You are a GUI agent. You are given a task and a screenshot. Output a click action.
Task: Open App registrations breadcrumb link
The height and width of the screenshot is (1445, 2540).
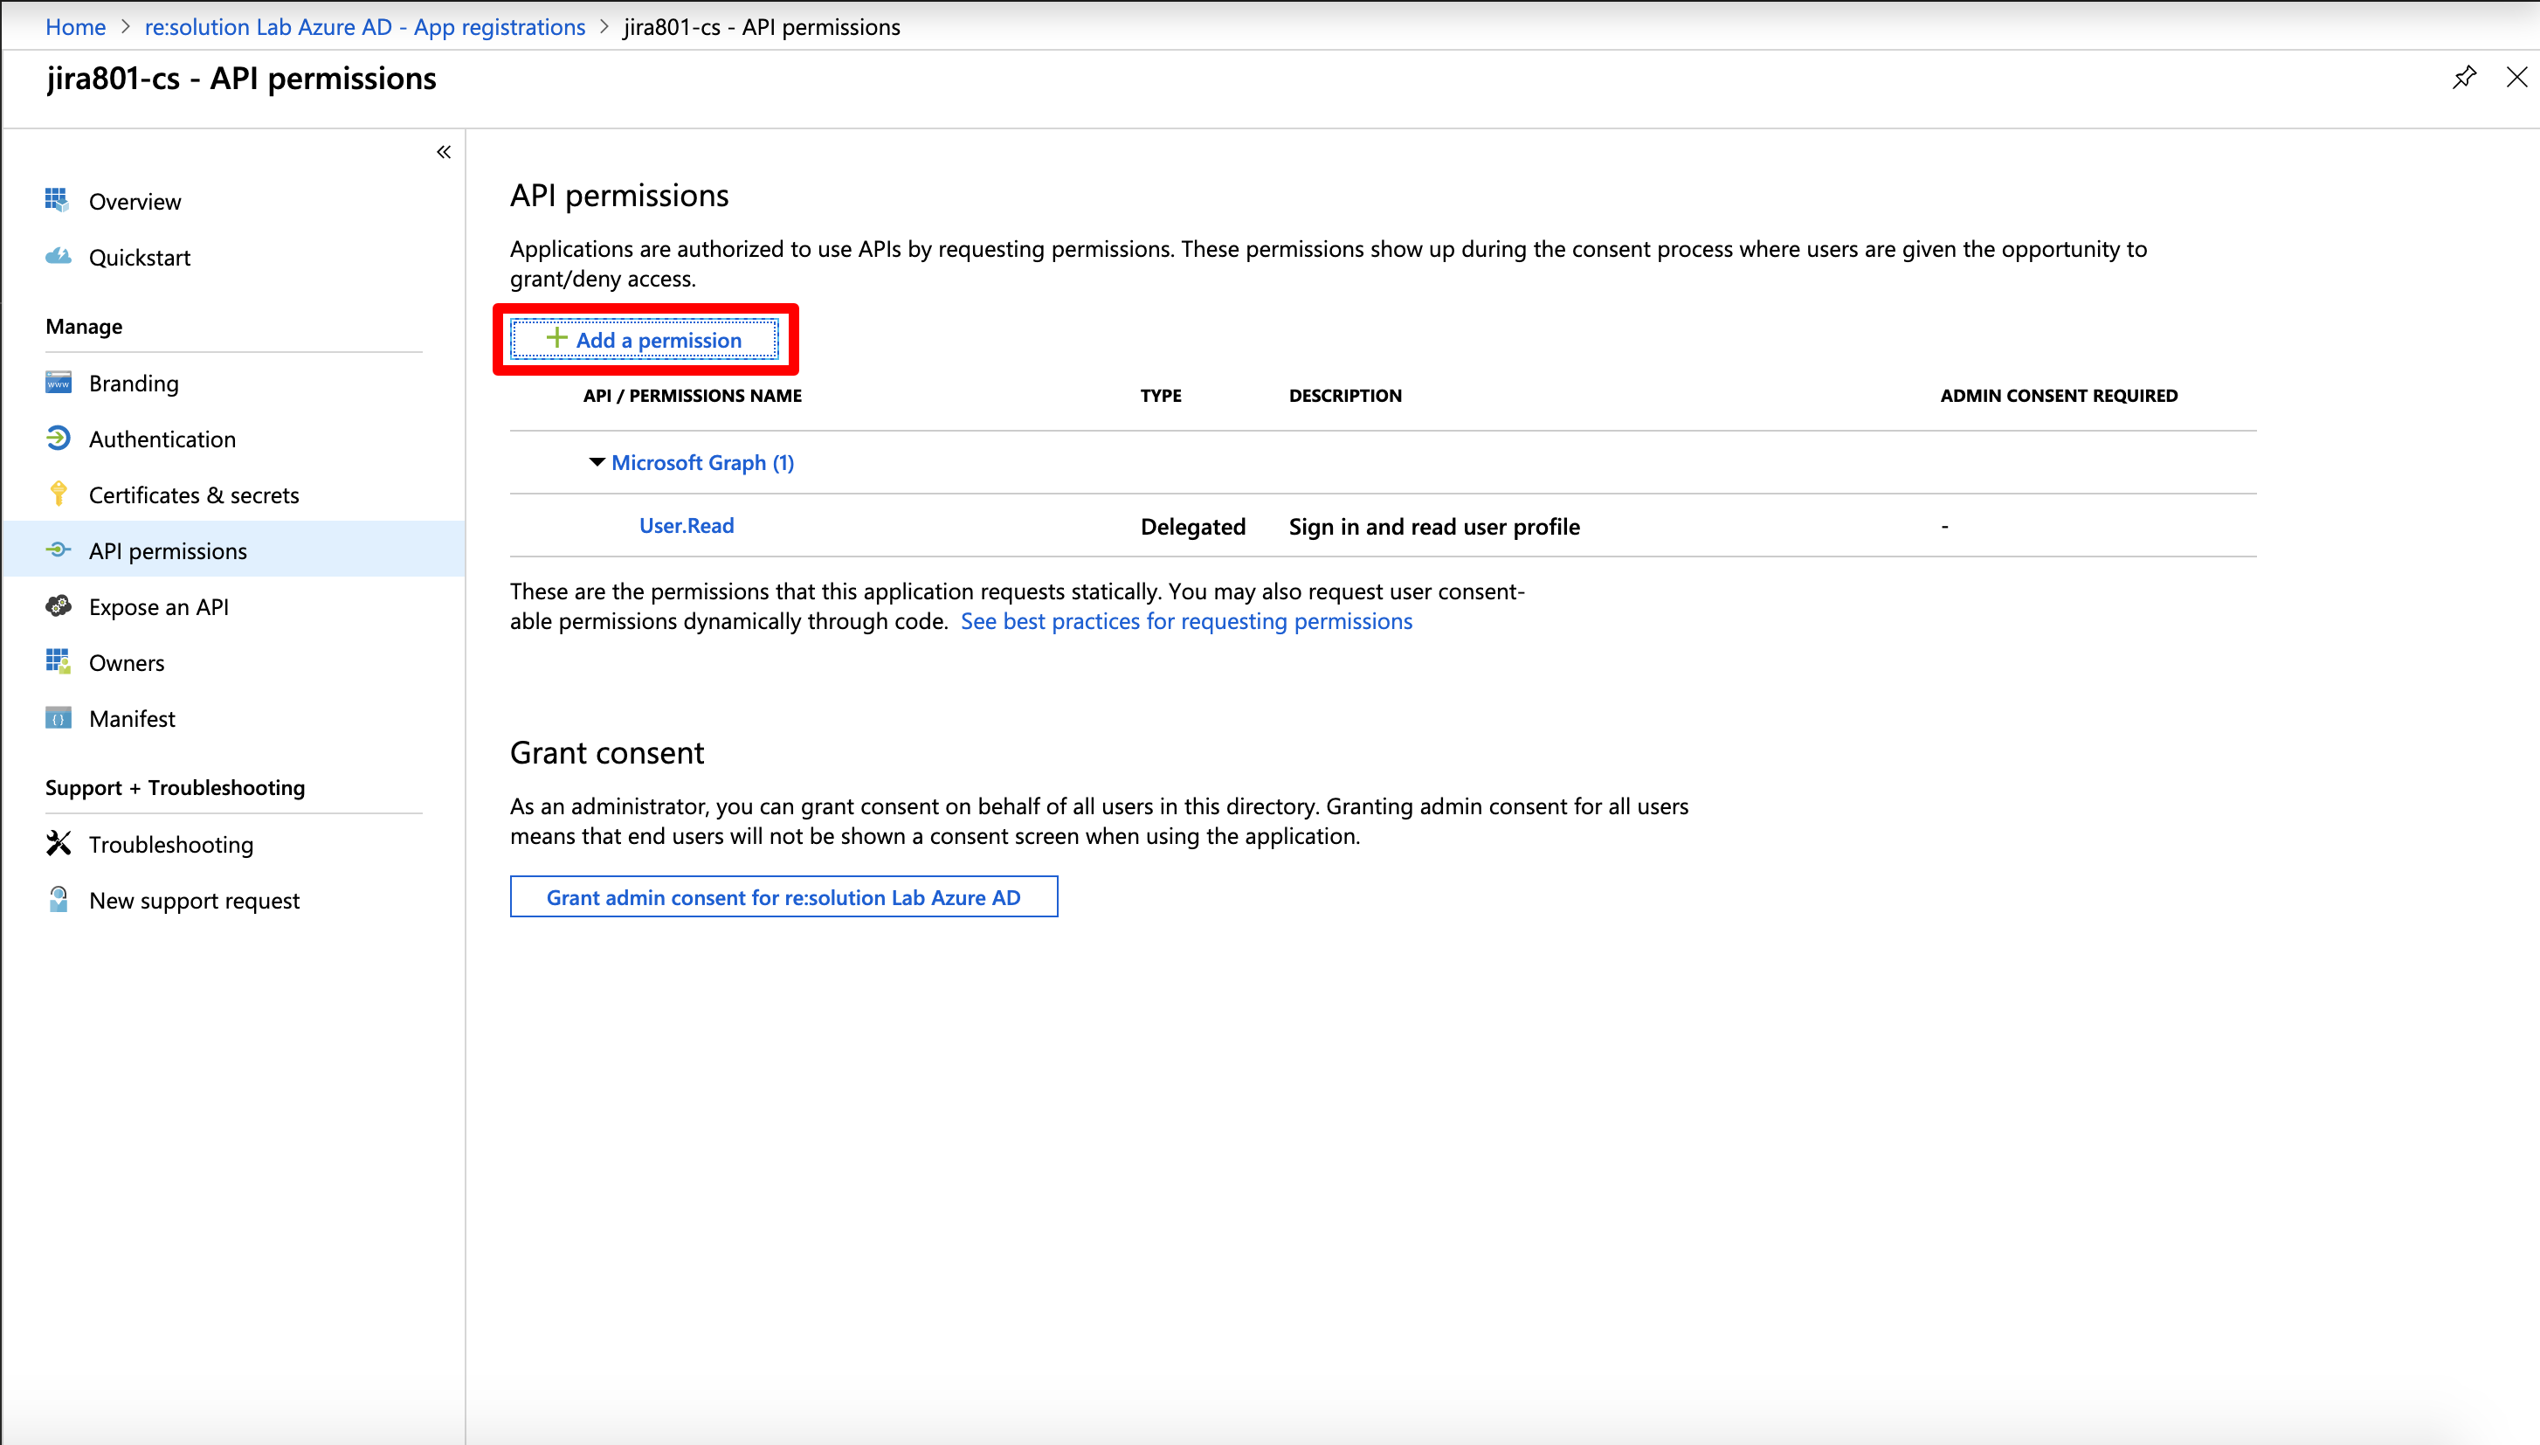coord(365,27)
